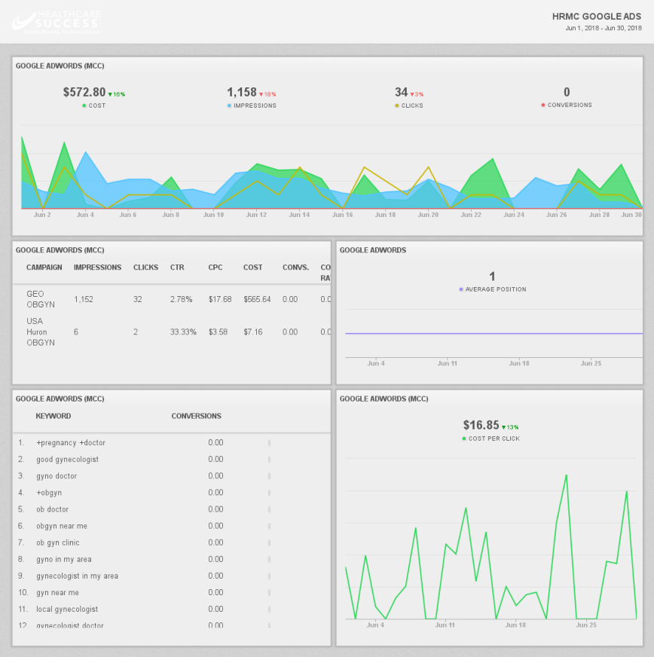Select the good gynecologist keyword
This screenshot has height=657, width=654.
coord(68,460)
